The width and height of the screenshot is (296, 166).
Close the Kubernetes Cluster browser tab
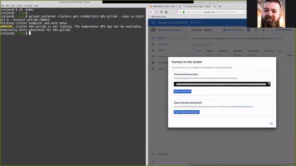pos(180,6)
